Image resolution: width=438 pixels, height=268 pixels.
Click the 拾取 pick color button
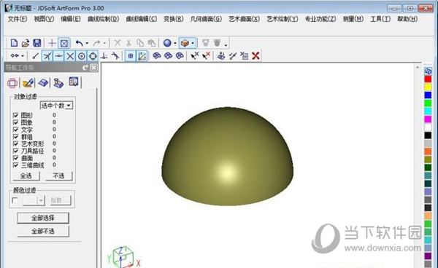pyautogui.click(x=61, y=200)
